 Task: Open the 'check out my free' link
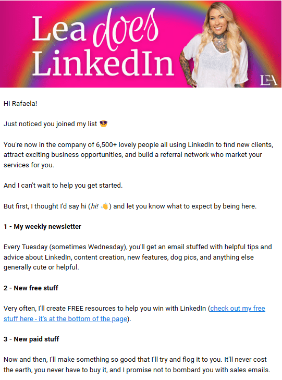(238, 308)
